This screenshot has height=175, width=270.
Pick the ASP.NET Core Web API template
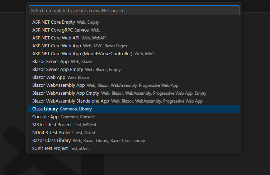[134, 38]
